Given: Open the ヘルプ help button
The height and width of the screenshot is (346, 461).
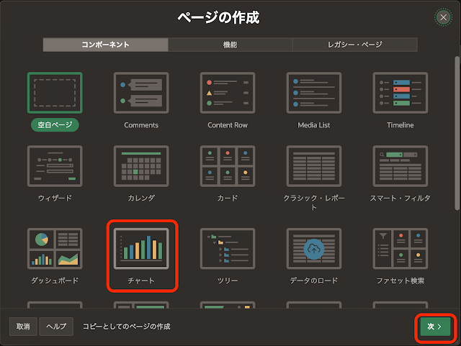Looking at the screenshot, I should coord(56,327).
